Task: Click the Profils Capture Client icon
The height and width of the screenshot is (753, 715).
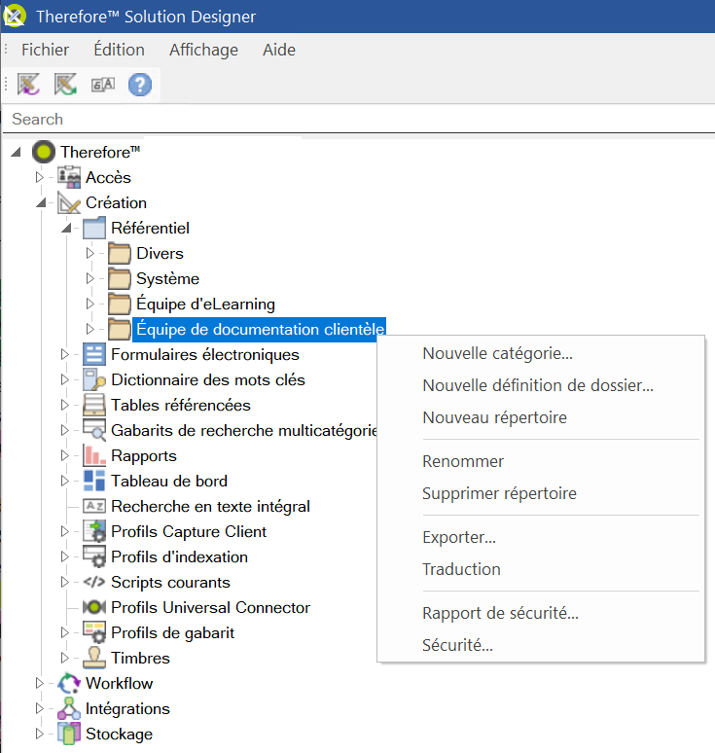Action: (x=94, y=531)
